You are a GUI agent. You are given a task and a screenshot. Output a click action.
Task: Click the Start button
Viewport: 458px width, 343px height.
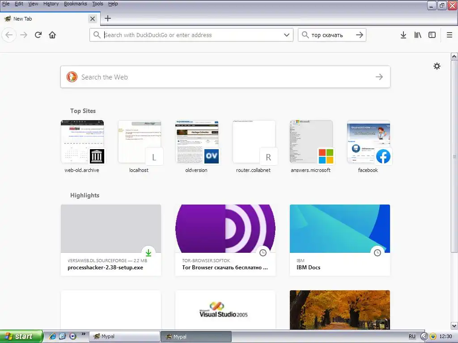pyautogui.click(x=21, y=336)
